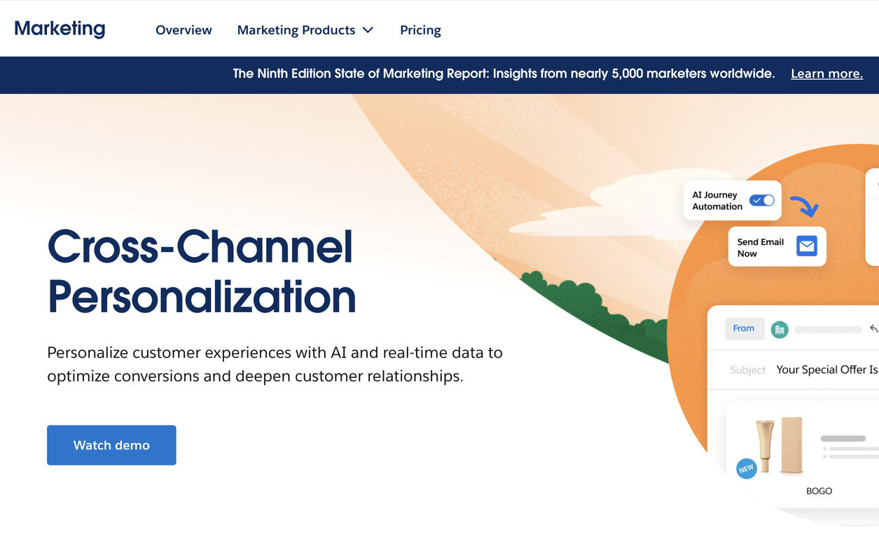
Task: Click the NEW badge on the product image
Action: (x=746, y=468)
